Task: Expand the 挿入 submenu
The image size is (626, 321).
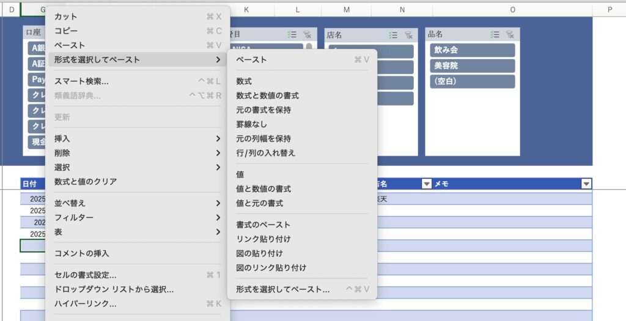Action: click(x=134, y=139)
